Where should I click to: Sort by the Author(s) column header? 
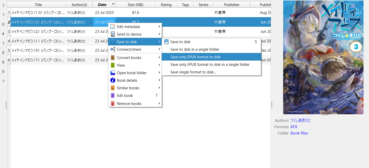pos(79,5)
